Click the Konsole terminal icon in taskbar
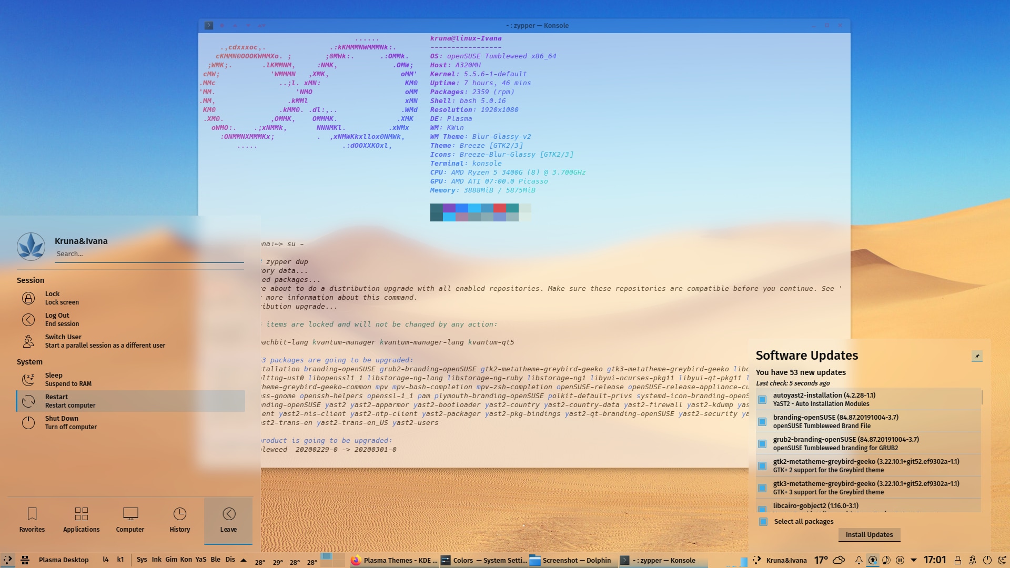The height and width of the screenshot is (568, 1010). click(625, 561)
